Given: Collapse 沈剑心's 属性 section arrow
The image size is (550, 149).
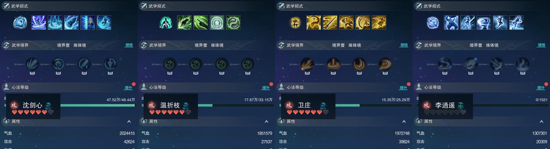Looking at the screenshot, I should click(129, 121).
